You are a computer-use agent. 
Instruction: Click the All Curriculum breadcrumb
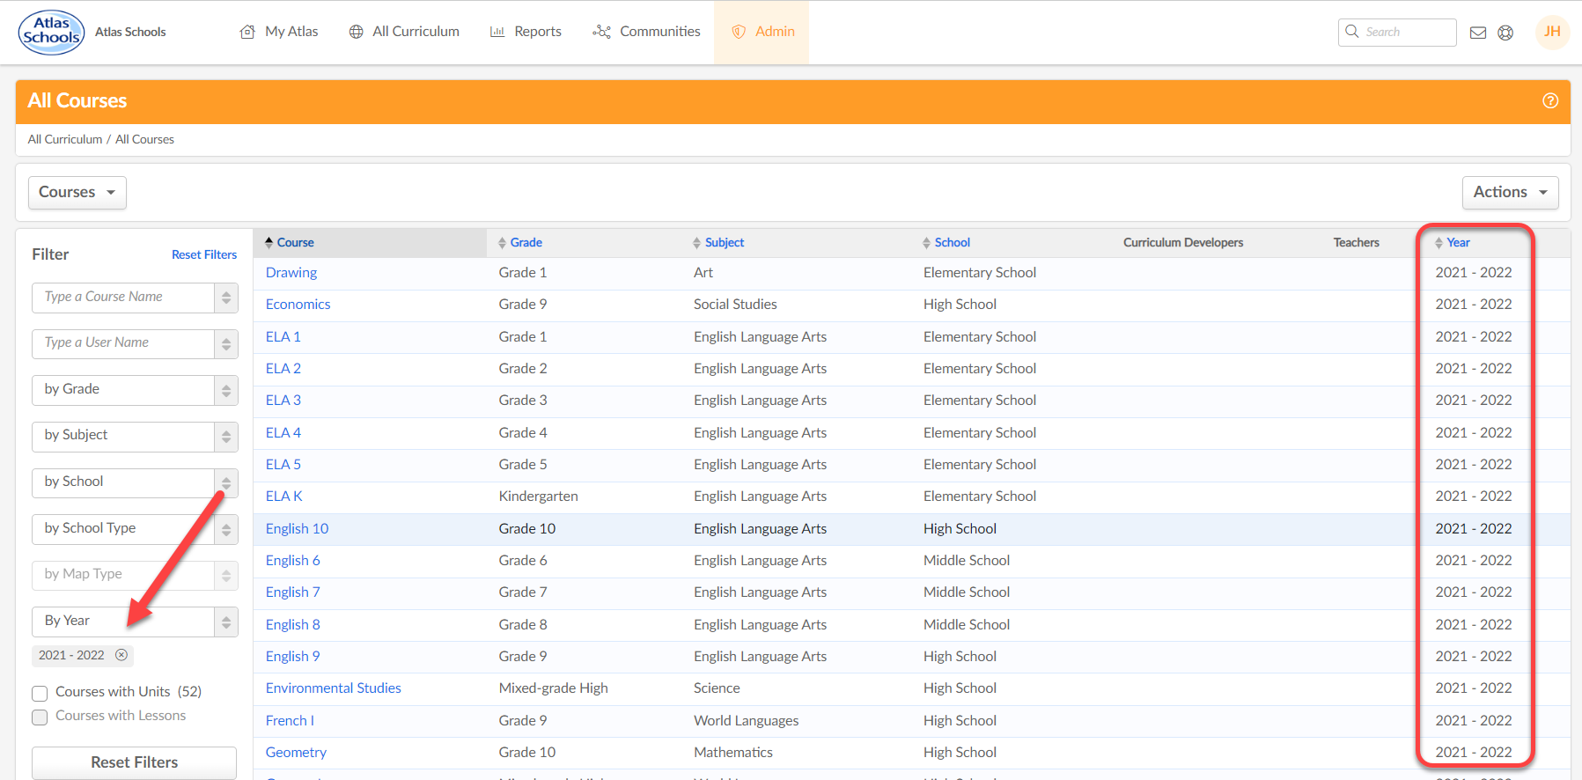click(x=65, y=139)
